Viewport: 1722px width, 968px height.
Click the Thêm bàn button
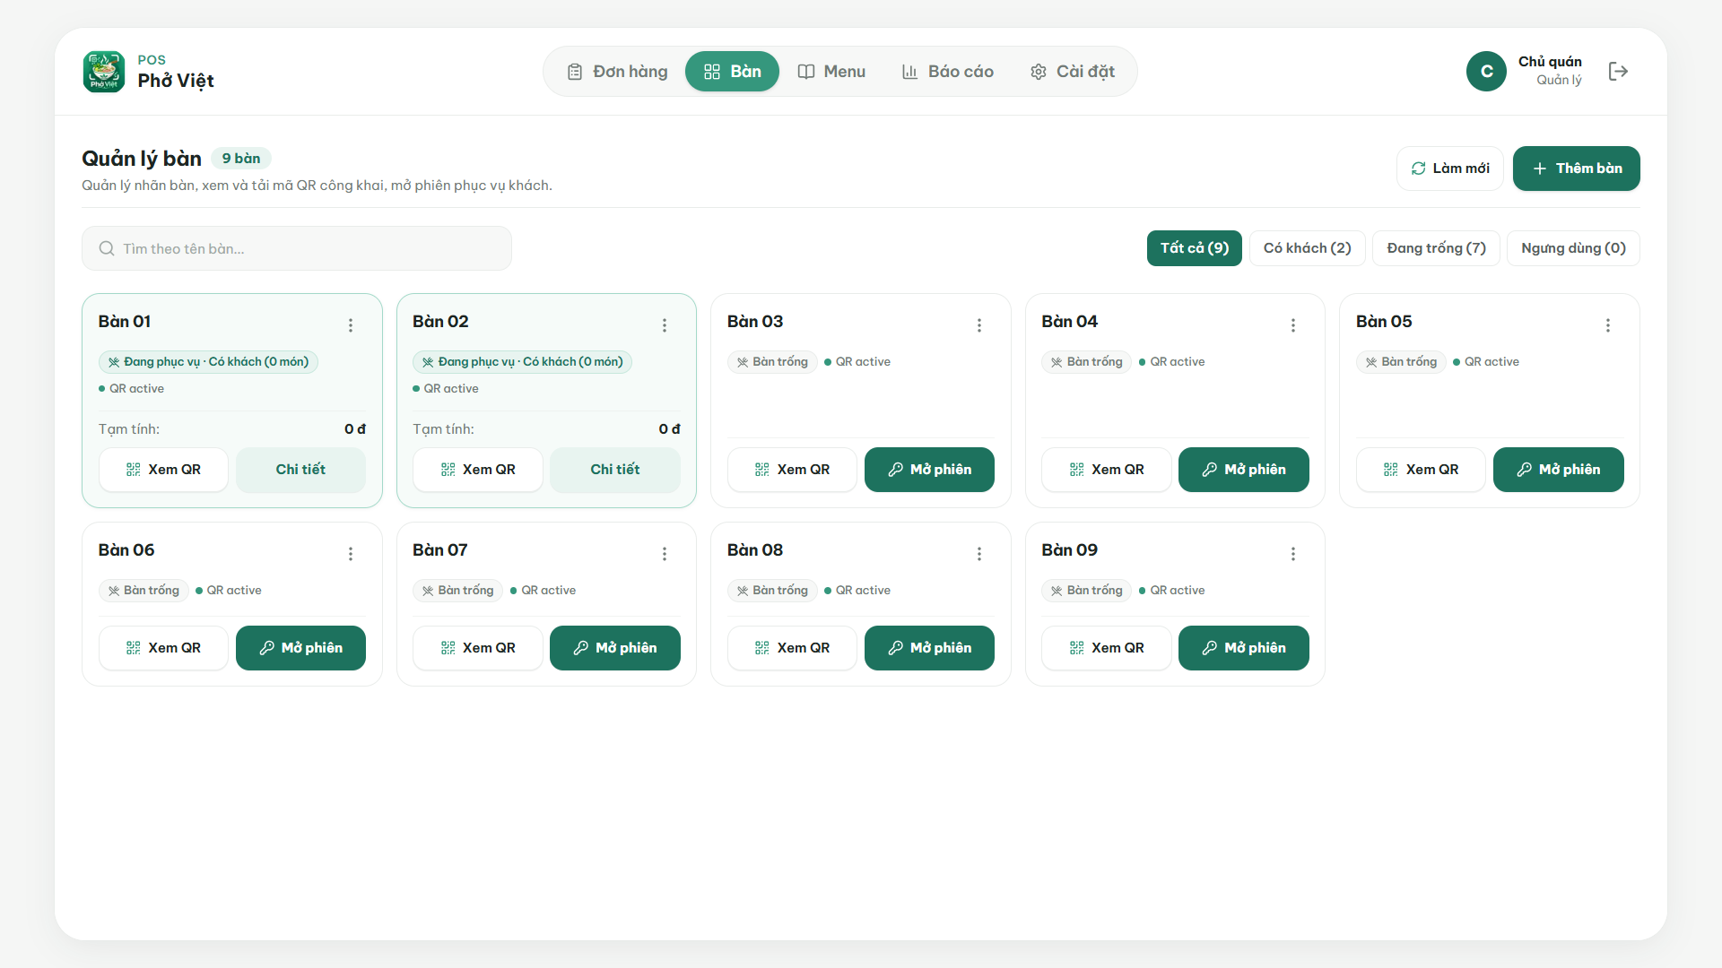(x=1577, y=169)
